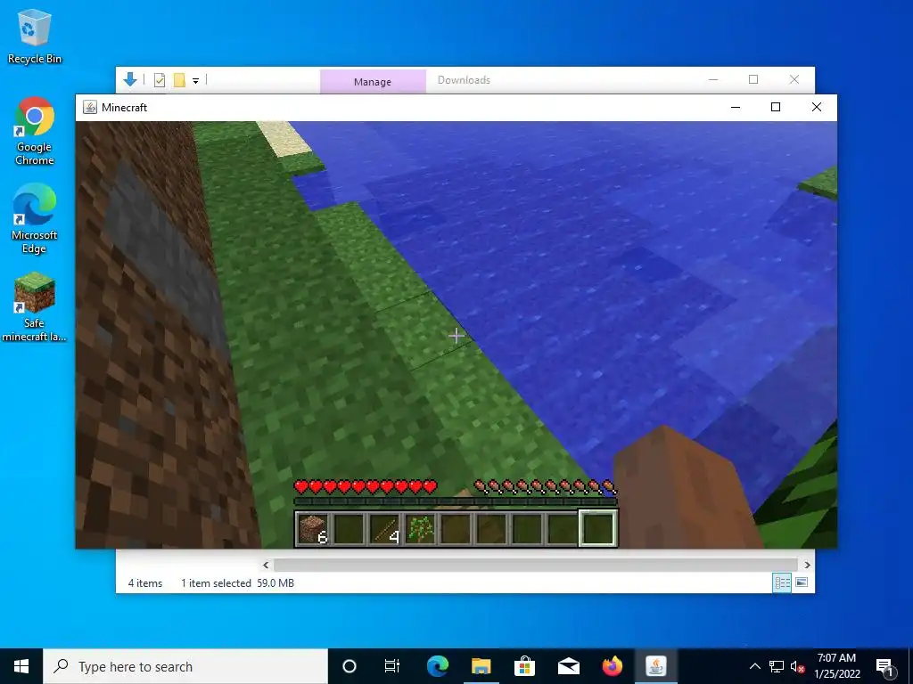Open Google Chrome desktop shortcut
913x684 pixels.
coord(35,132)
